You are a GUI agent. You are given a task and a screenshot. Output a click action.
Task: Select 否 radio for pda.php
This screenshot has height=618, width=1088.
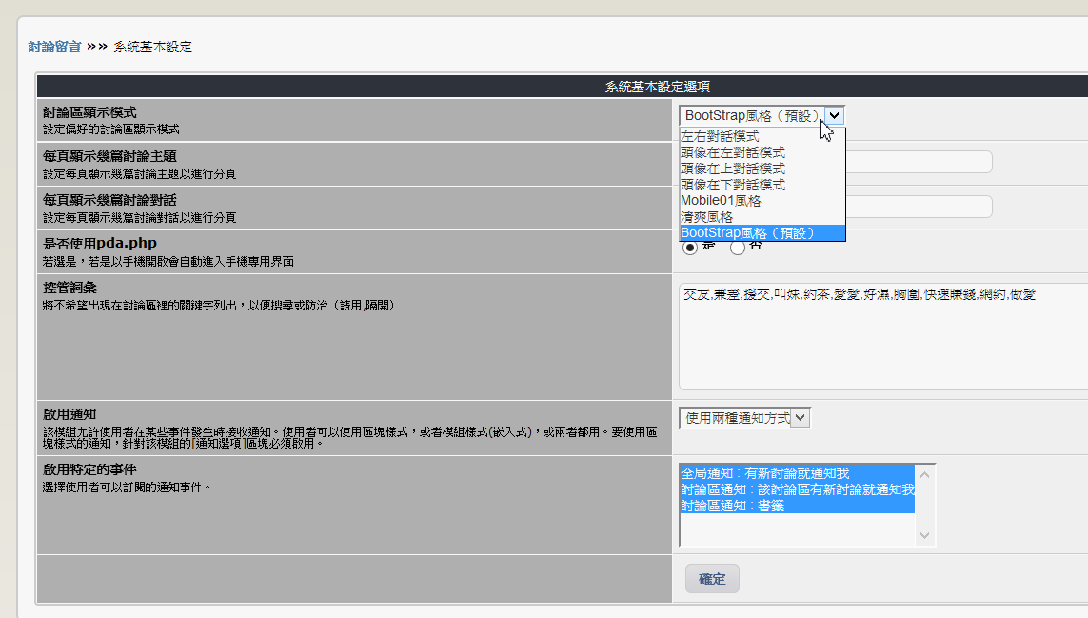(738, 248)
